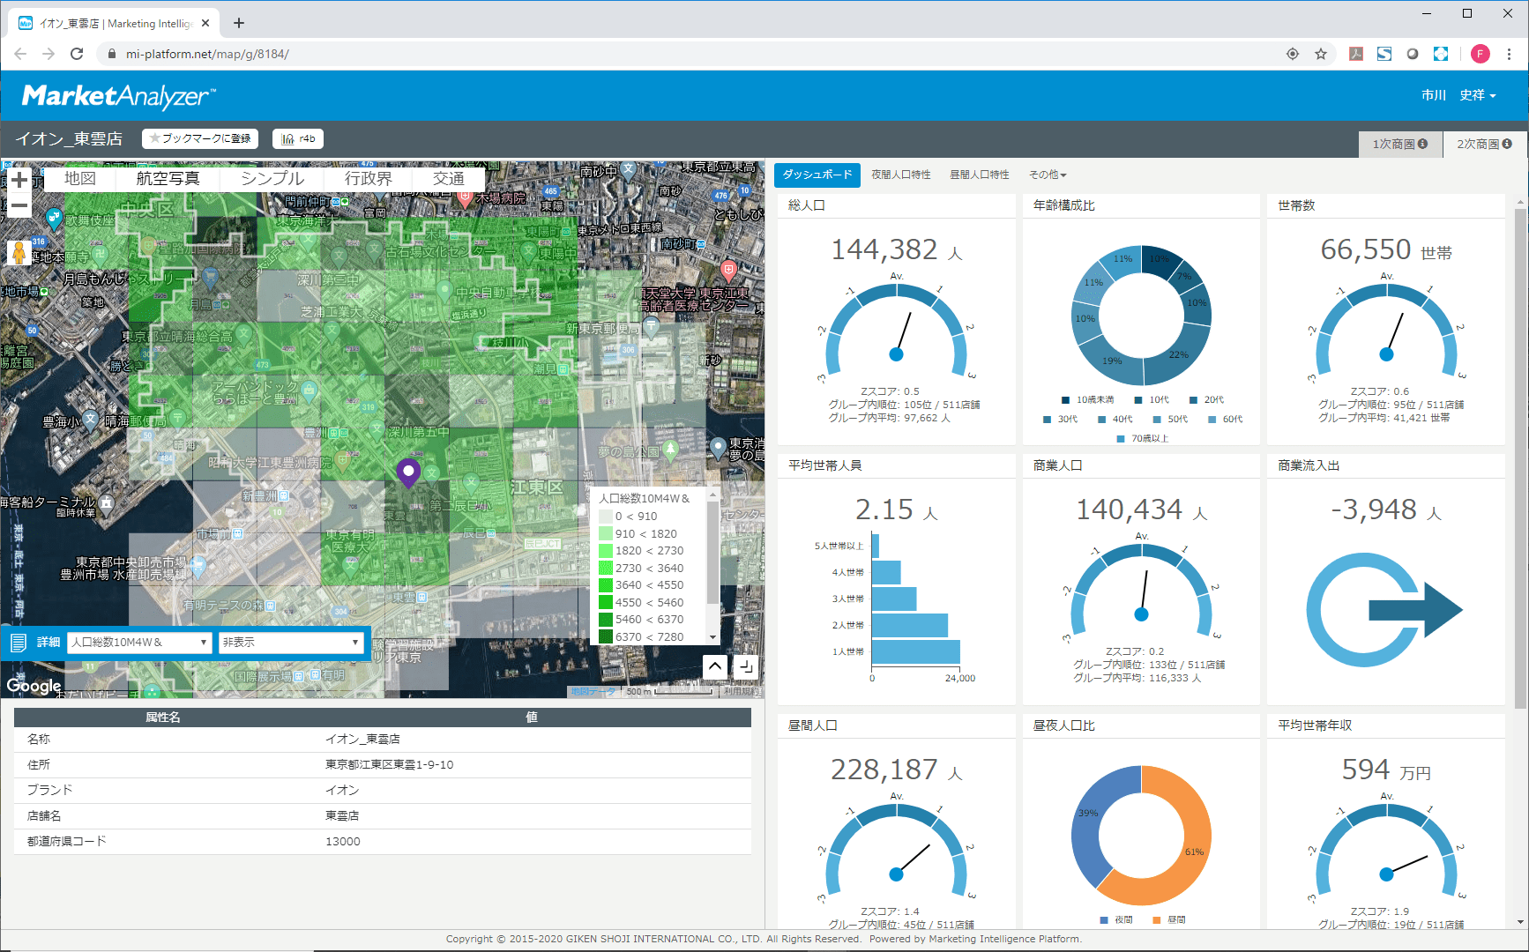Image resolution: width=1529 pixels, height=952 pixels.
Task: Go back in browser history
Action: click(x=20, y=54)
